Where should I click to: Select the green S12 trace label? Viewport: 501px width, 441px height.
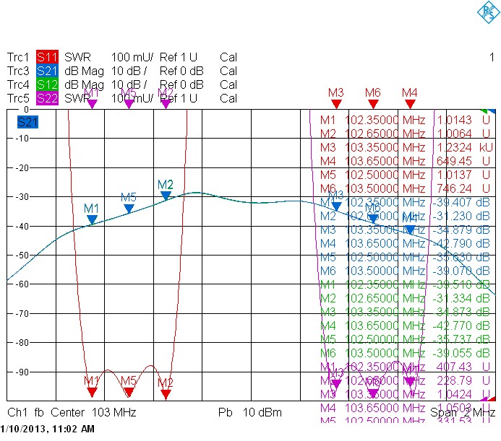tap(47, 84)
